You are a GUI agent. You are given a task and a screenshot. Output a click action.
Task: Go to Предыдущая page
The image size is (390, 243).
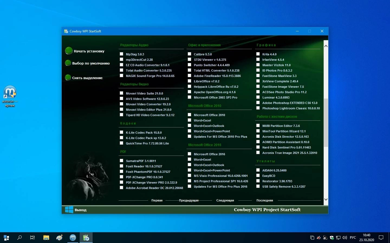(x=189, y=200)
